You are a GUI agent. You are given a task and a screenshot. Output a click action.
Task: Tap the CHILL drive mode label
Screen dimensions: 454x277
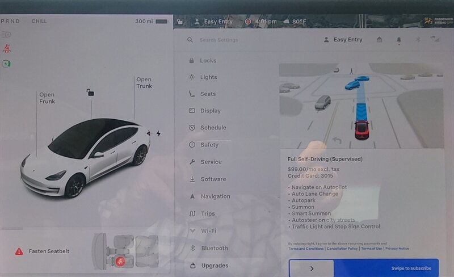(39, 21)
